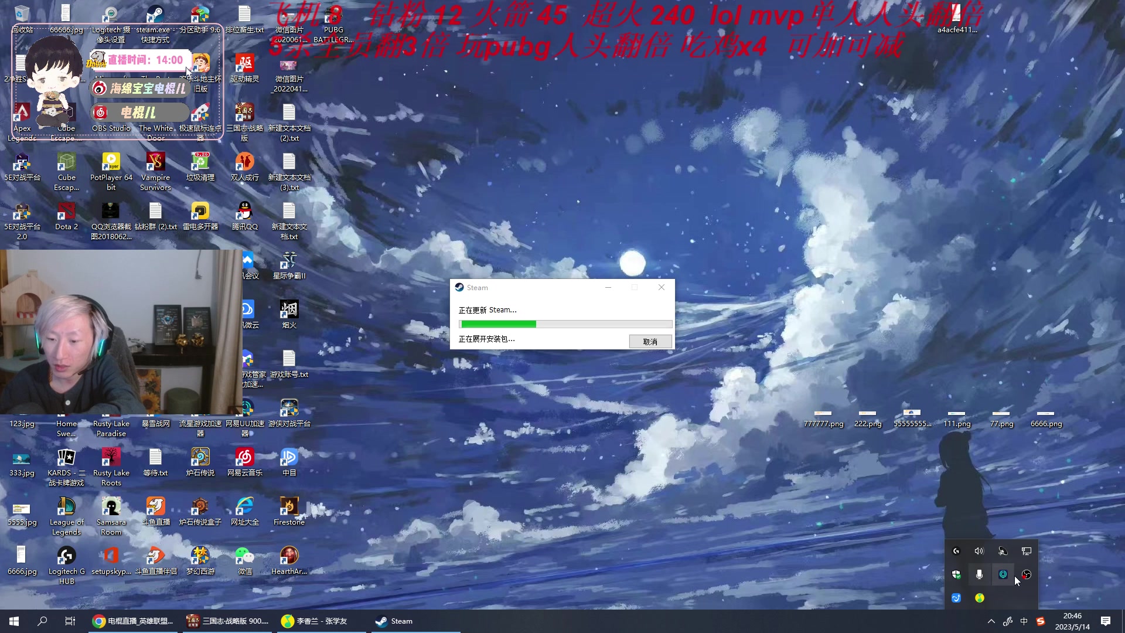Viewport: 1125px width, 633px height.
Task: Select the Samsara Room desktop icon
Action: click(x=111, y=516)
